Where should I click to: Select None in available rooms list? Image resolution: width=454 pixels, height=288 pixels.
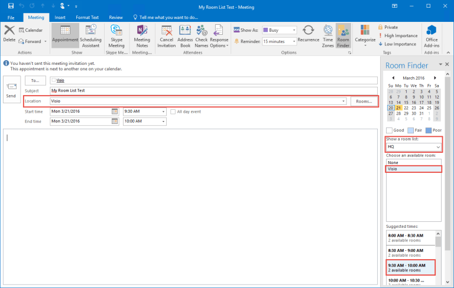tap(413, 162)
